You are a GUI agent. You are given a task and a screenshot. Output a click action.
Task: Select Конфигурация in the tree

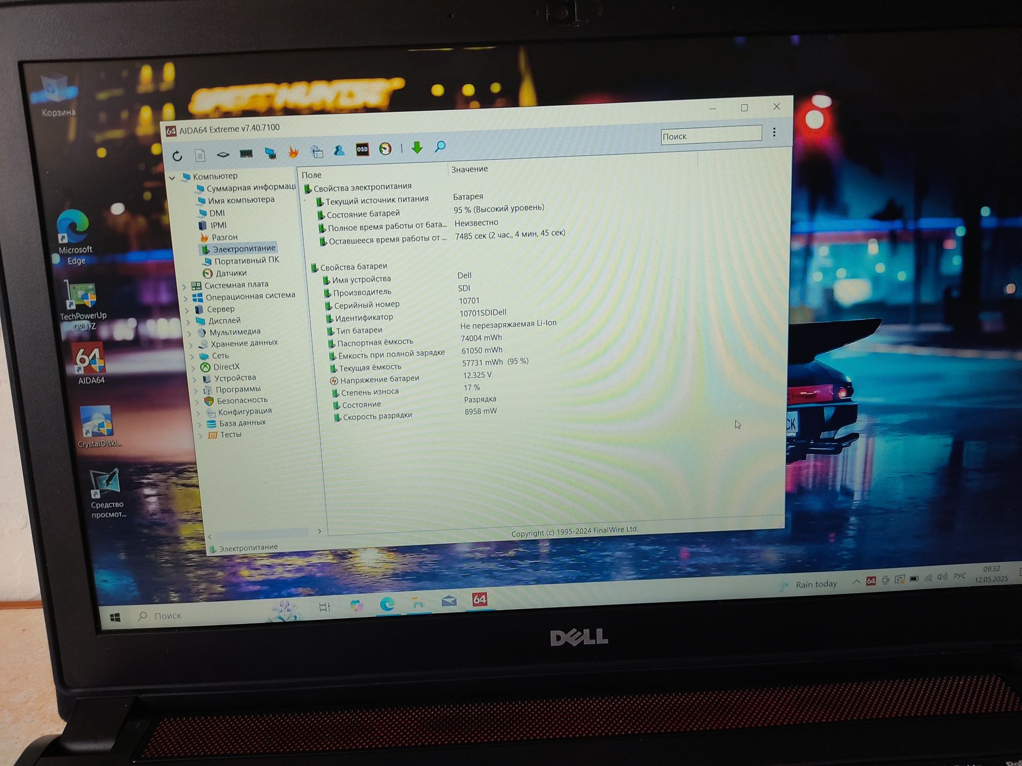point(239,412)
